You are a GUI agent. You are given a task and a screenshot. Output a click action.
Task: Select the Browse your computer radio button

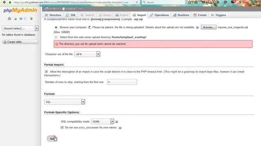(56, 27)
